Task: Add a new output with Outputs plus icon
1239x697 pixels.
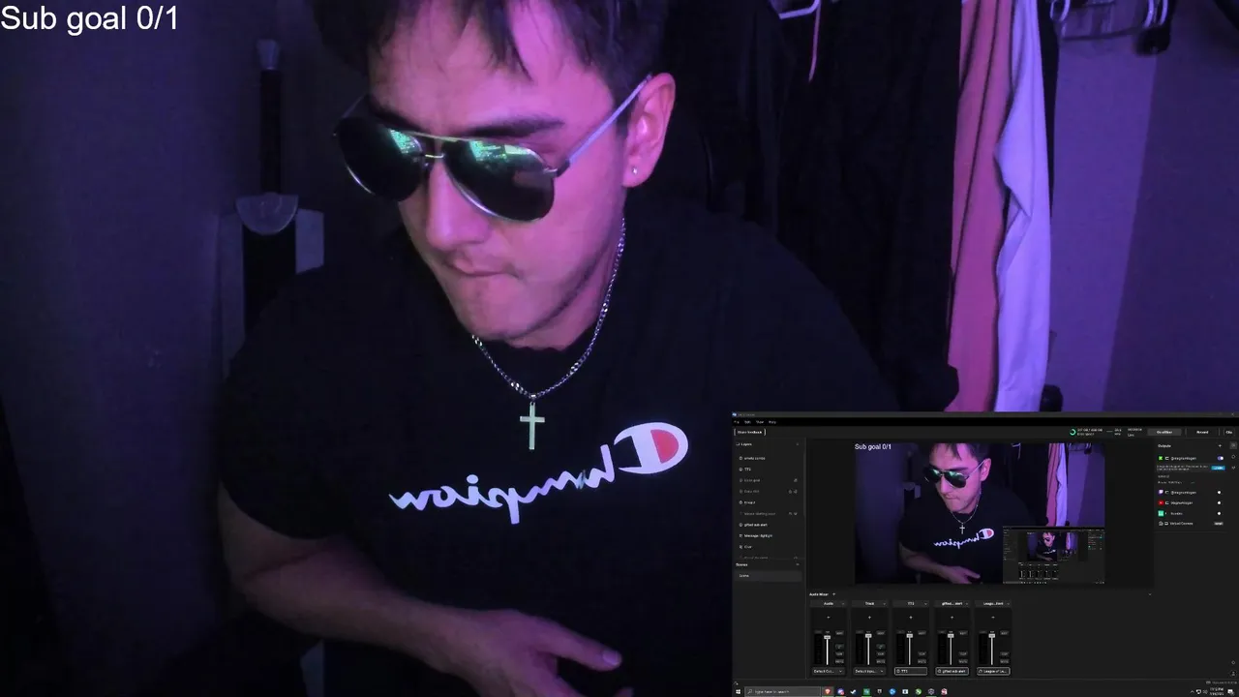Action: (x=1219, y=446)
